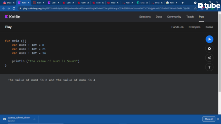Open the Solutions menu
Viewport: 221px width, 124px height.
(x=145, y=17)
